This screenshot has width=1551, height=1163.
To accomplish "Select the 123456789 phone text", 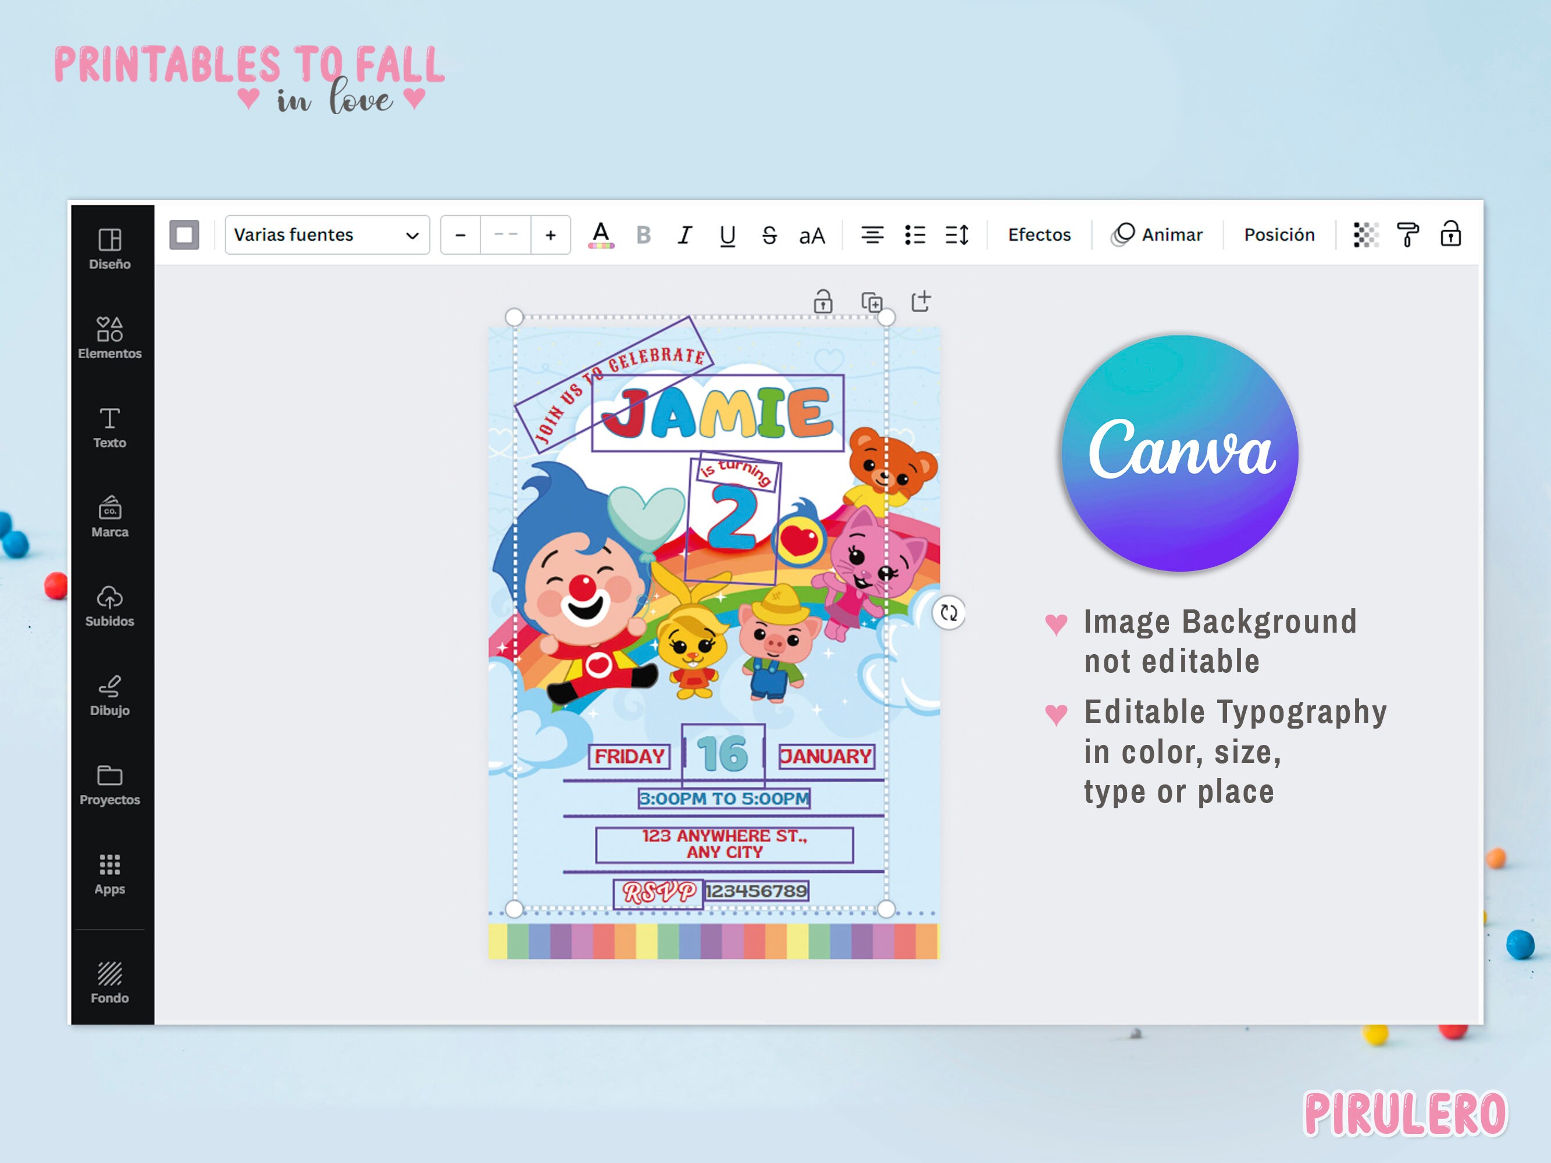I will click(x=756, y=891).
